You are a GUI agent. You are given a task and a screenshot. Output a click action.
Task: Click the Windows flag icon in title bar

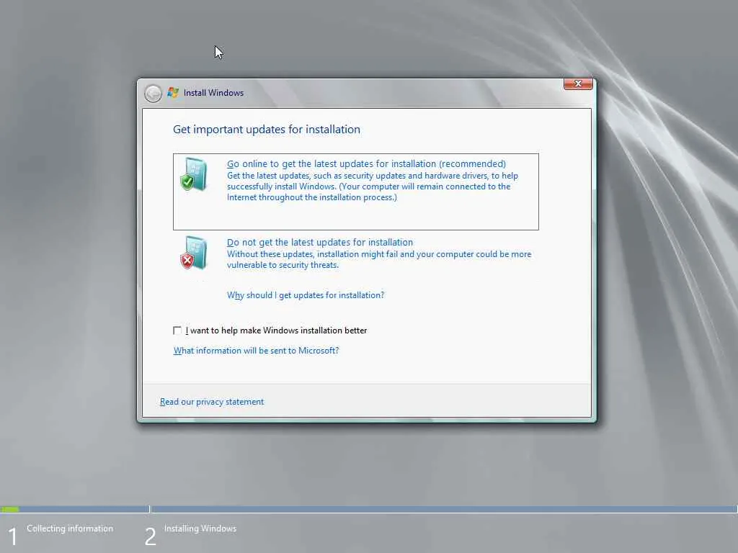click(x=173, y=93)
